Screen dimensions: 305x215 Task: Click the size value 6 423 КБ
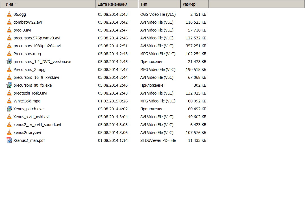[x=198, y=125]
